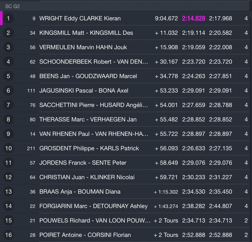Select BRAAS Anja - BOUMAN Diana row
Image resolution: width=252 pixels, height=242 pixels.
coord(80,192)
